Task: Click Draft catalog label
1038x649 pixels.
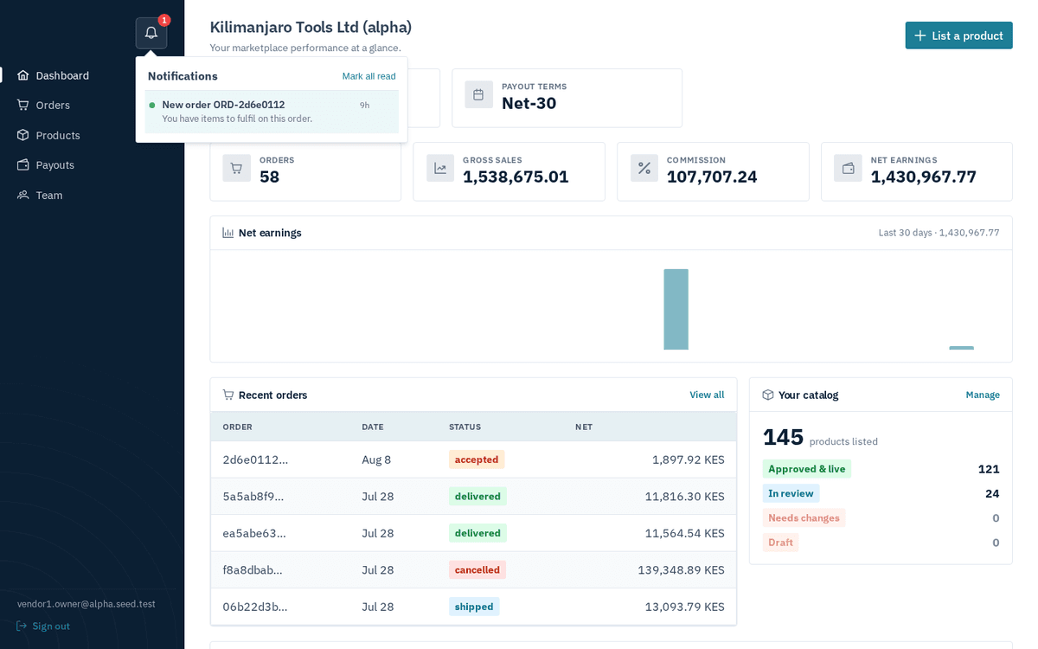Action: 780,543
